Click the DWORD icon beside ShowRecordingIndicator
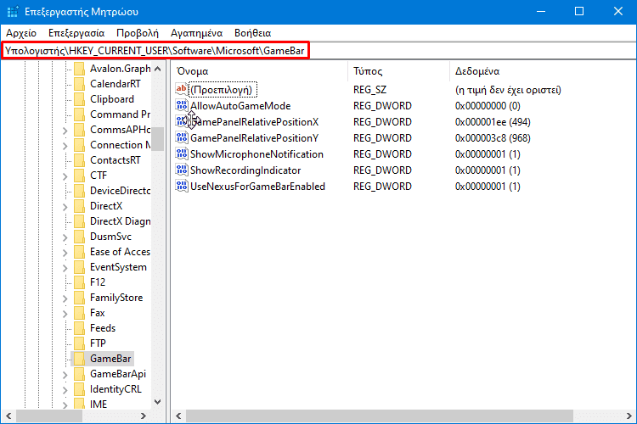 click(x=181, y=170)
